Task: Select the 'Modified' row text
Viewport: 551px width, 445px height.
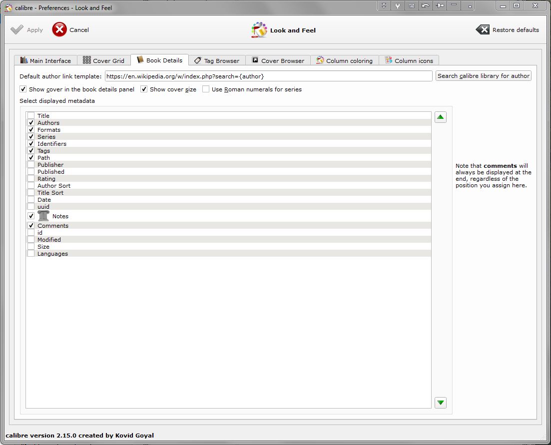Action: (x=49, y=240)
